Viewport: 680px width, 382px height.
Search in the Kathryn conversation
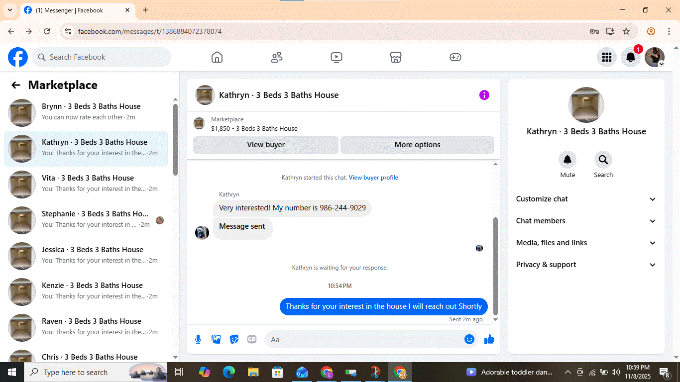point(603,160)
